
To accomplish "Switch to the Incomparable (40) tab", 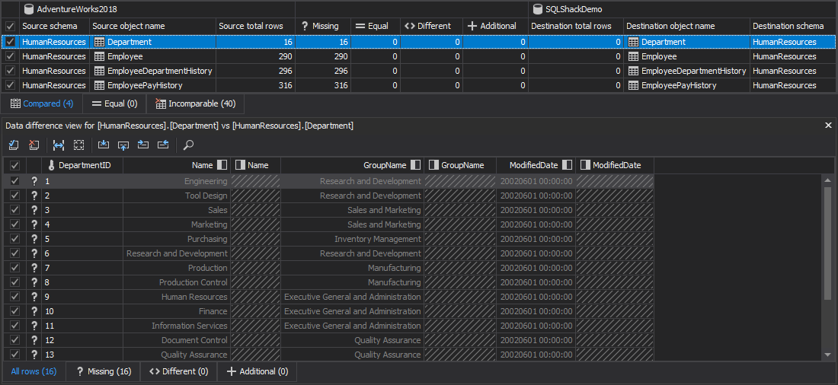I will (x=195, y=103).
